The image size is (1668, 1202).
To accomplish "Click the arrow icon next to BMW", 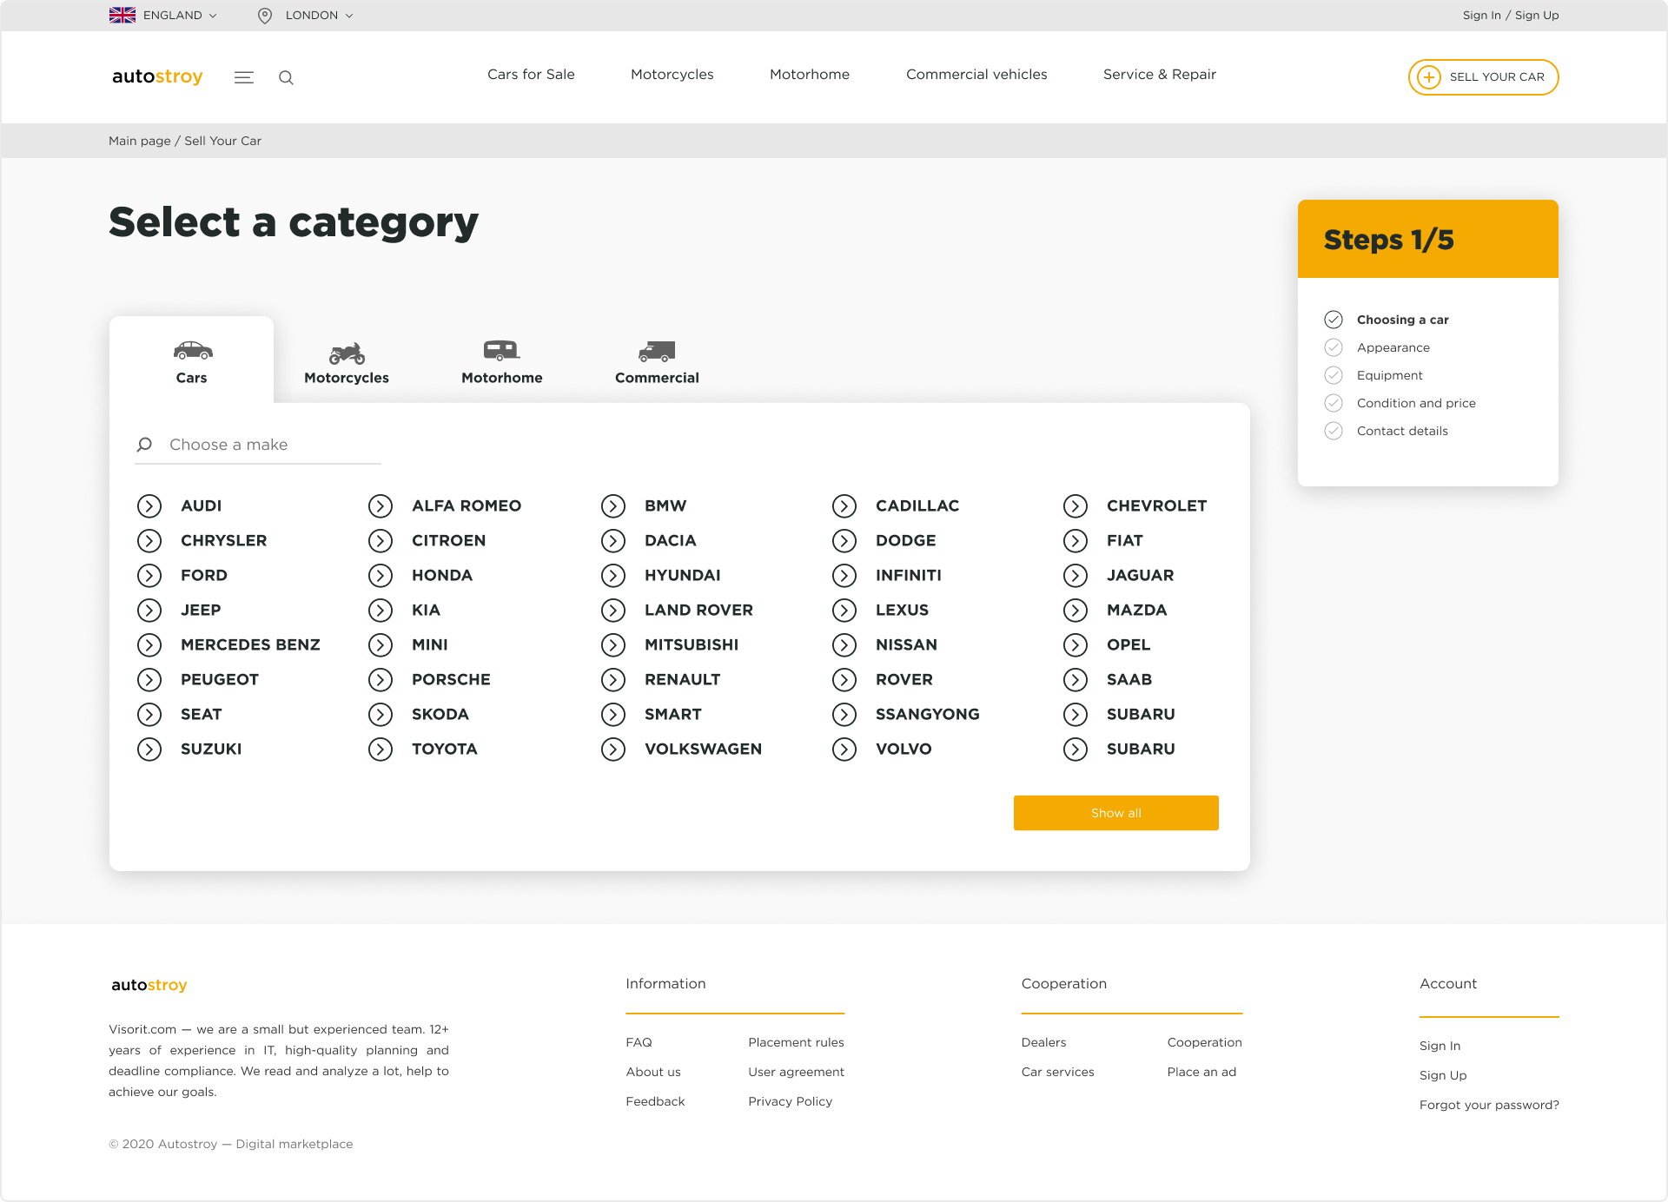I will 613,505.
